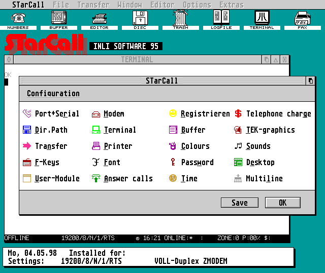The height and width of the screenshot is (273, 325).
Task: Open the Options menu
Action: pos(197,5)
